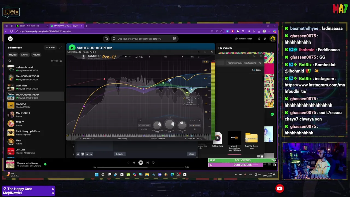
Task: Open the Pro-Q 3 Help menu
Action: [192, 57]
